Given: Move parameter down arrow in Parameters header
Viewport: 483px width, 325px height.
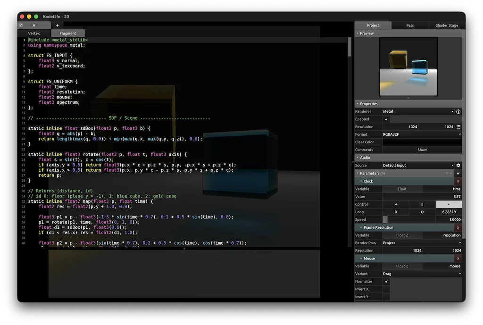Looking at the screenshot, I should click(447, 173).
